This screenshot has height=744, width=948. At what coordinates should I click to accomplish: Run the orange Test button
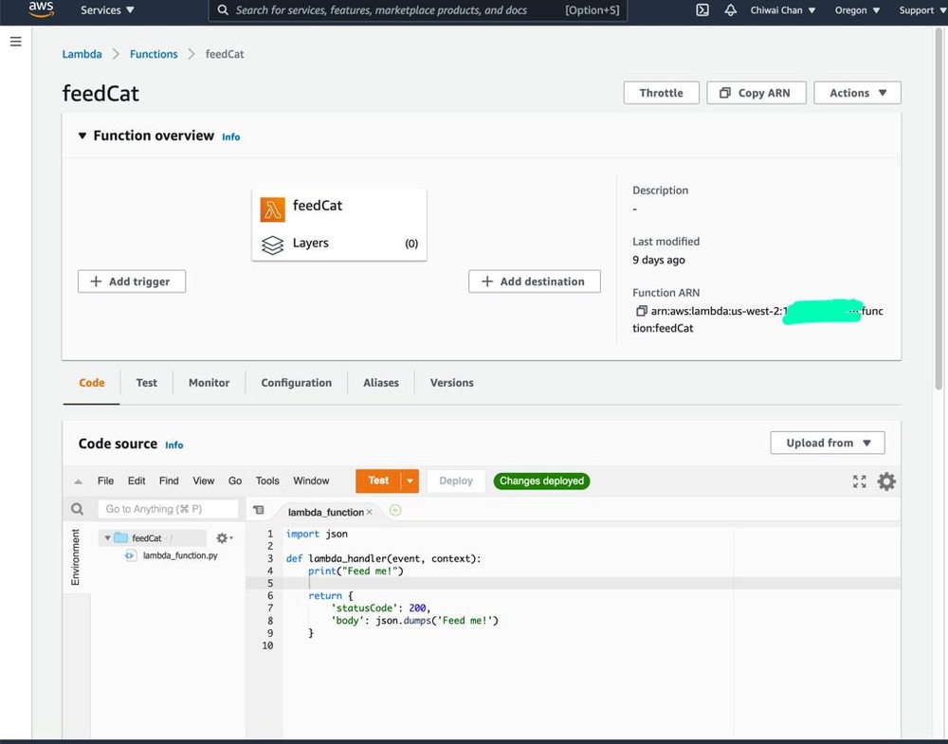378,481
